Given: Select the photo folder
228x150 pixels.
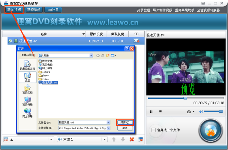Looking at the screenshot, I should click(44, 75).
